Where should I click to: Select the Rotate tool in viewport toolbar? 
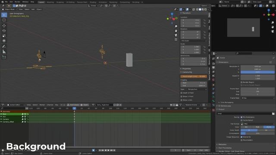pyautogui.click(x=4, y=31)
